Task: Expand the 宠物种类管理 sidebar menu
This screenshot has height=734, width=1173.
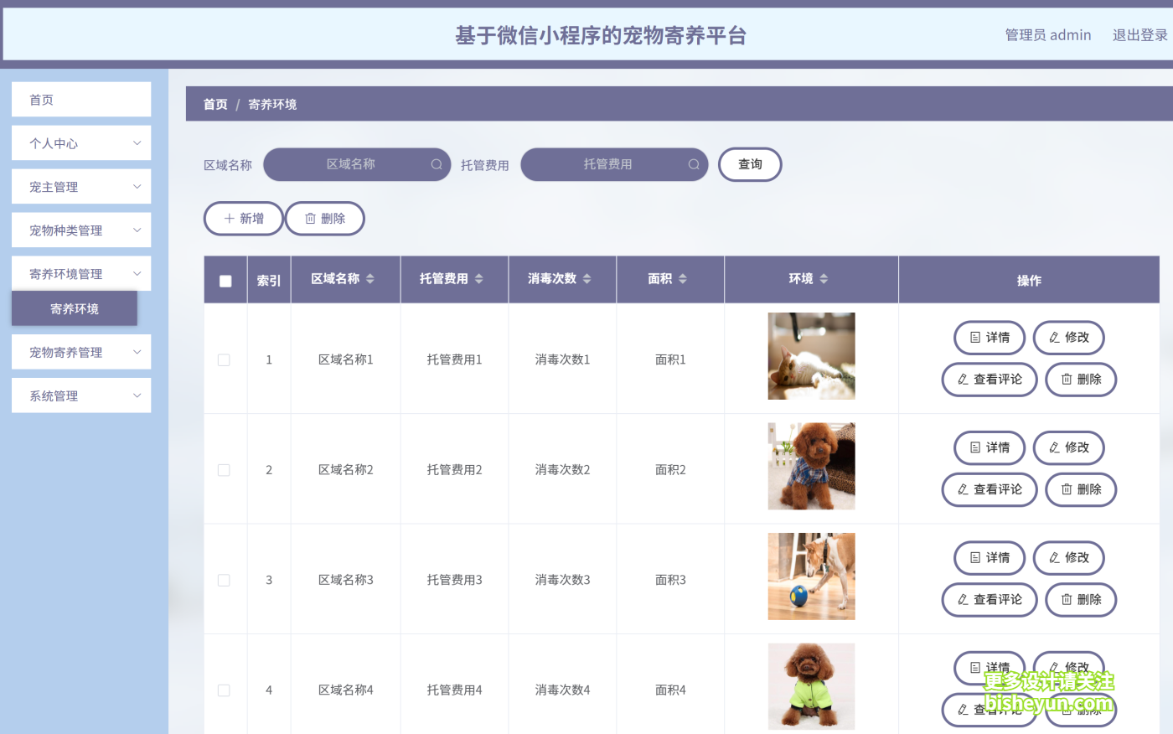Action: [x=80, y=230]
